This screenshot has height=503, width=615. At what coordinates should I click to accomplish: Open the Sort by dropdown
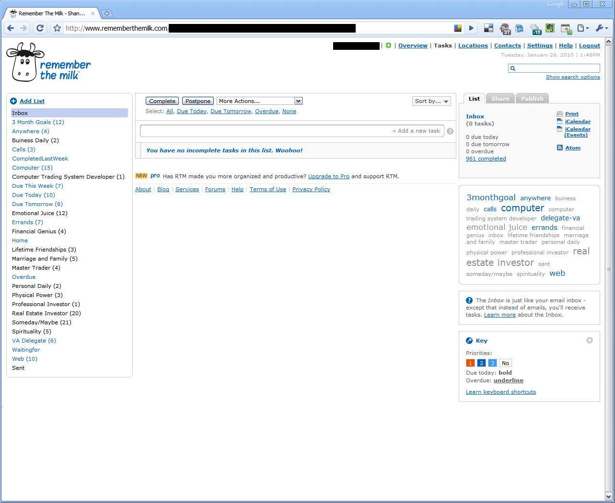pyautogui.click(x=431, y=101)
